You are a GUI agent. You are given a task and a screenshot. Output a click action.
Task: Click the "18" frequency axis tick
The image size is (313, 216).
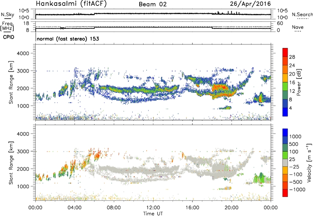pyautogui.click(x=26, y=23)
